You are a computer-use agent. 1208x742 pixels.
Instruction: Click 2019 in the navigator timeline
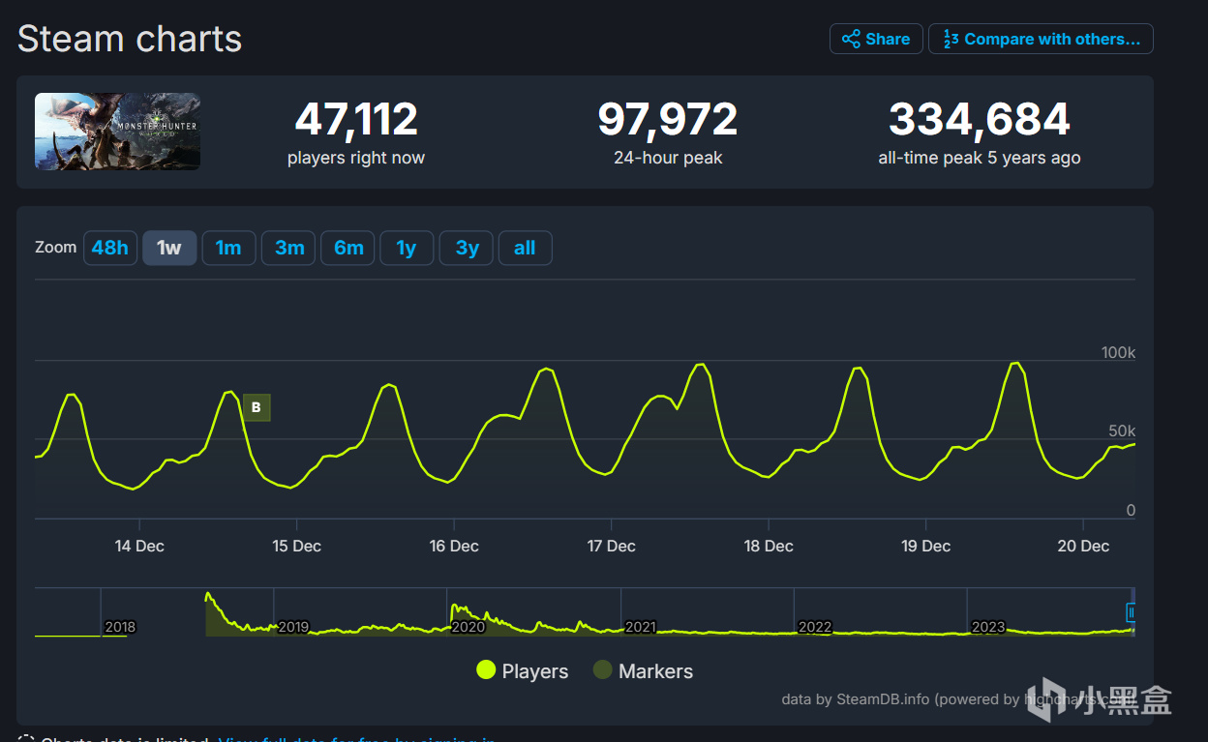293,627
